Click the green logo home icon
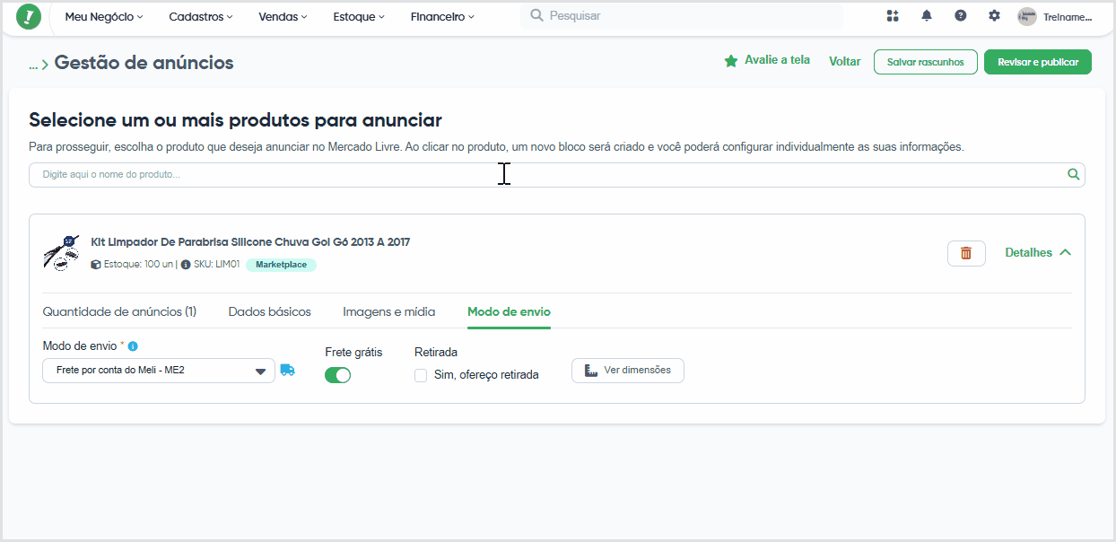 [29, 16]
